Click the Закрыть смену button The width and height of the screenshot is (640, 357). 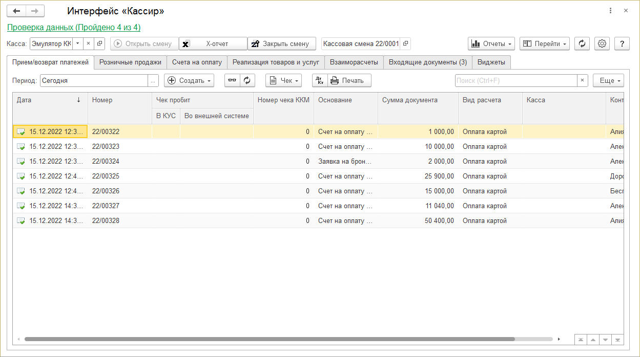pos(280,44)
